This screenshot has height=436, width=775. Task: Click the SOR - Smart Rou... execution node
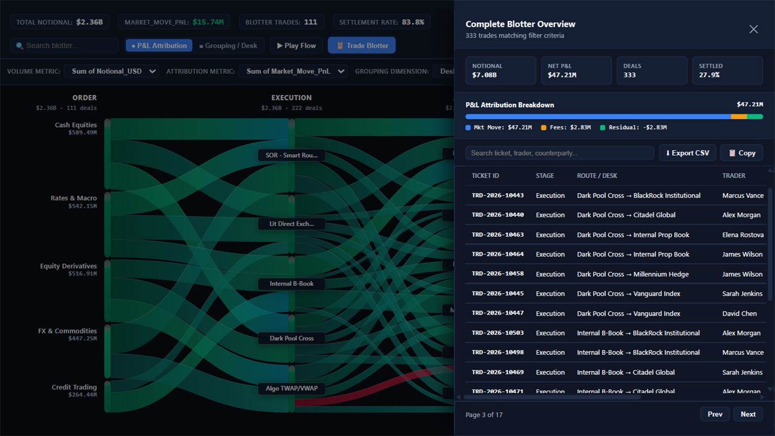point(292,155)
